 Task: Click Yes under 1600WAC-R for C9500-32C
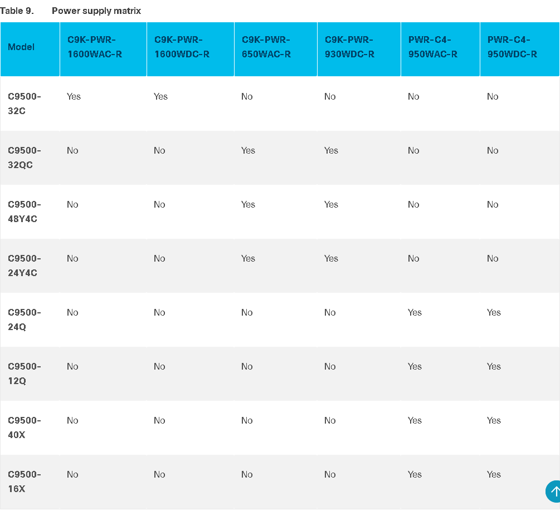tap(74, 97)
